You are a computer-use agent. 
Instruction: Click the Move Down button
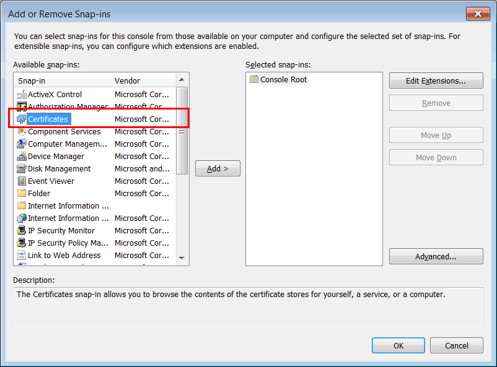pyautogui.click(x=436, y=157)
